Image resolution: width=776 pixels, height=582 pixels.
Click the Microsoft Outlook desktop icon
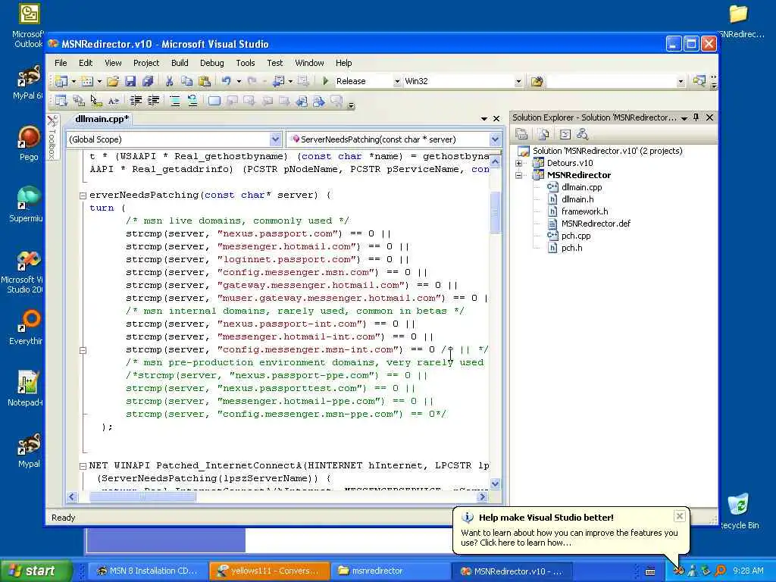28,27
